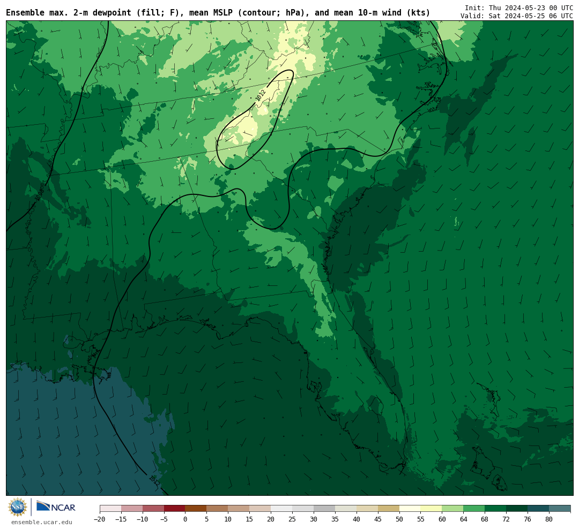Pick the dark green swatch between 72 and 76
Viewport: 579px width, 529px height.
(517, 509)
